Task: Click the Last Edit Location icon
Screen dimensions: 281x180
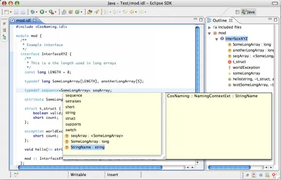Action: click(125, 12)
